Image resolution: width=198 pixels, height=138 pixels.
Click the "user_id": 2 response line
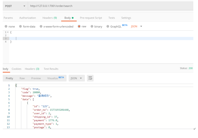[42, 113]
